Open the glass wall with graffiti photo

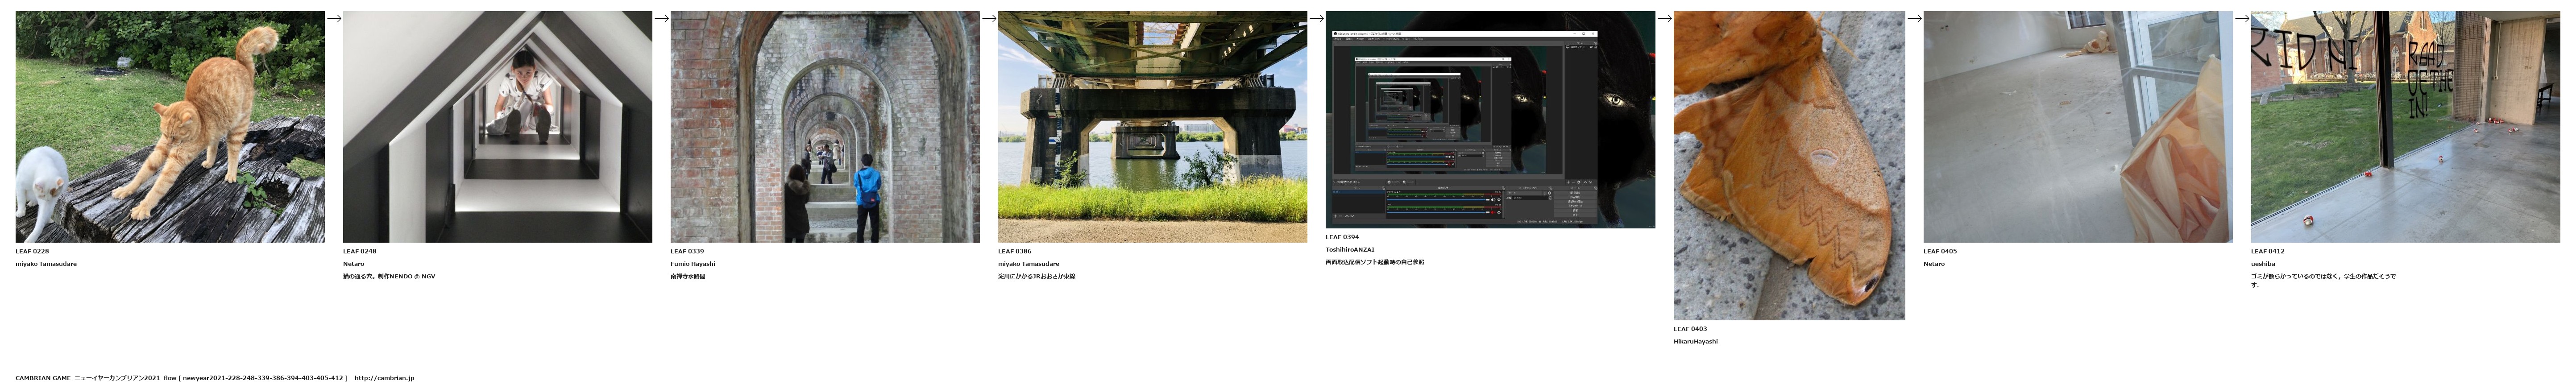(2405, 127)
